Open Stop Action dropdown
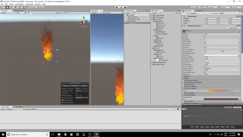Viewport: 243px width, 137px height. pos(222,74)
